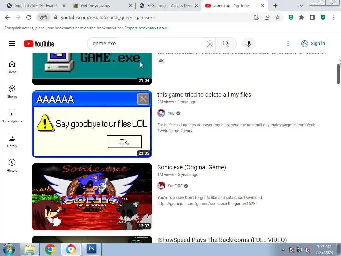
Task: Click the magnifier search button
Action: [226, 44]
